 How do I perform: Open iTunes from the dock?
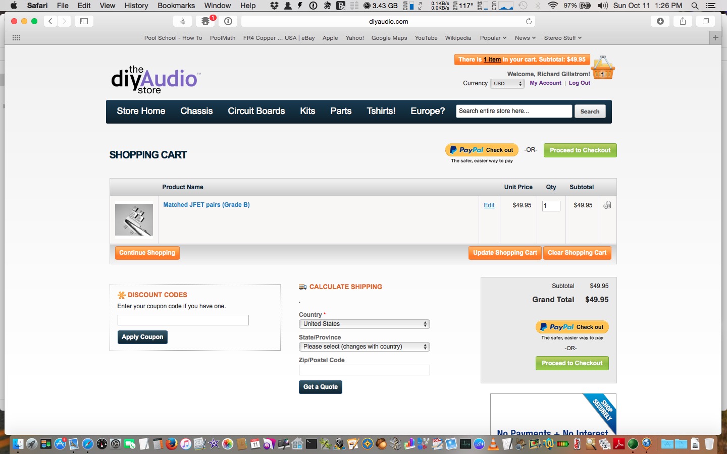click(186, 444)
